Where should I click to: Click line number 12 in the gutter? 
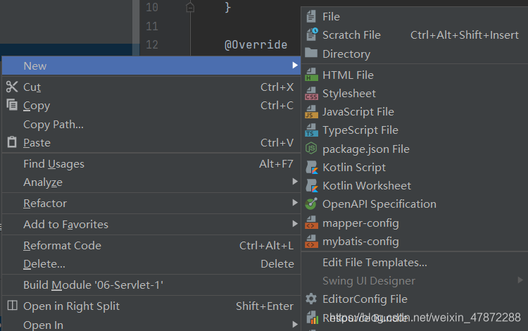point(152,44)
